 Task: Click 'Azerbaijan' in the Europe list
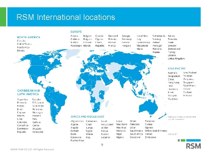click(x=76, y=46)
